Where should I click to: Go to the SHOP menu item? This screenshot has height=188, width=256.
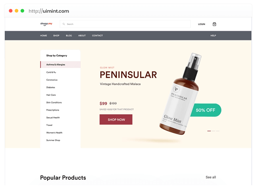click(56, 36)
